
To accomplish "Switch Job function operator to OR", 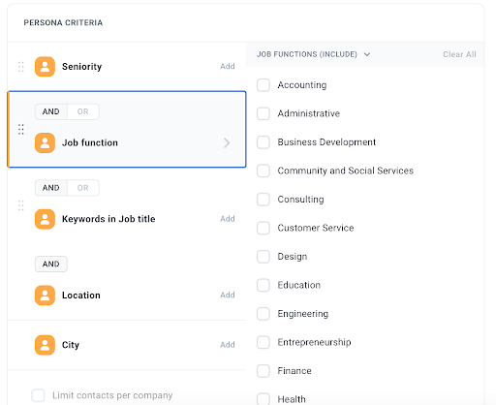I will pos(83,111).
